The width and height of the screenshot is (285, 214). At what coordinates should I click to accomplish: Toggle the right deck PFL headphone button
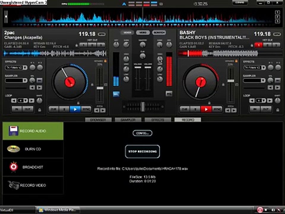pyautogui.click(x=169, y=94)
